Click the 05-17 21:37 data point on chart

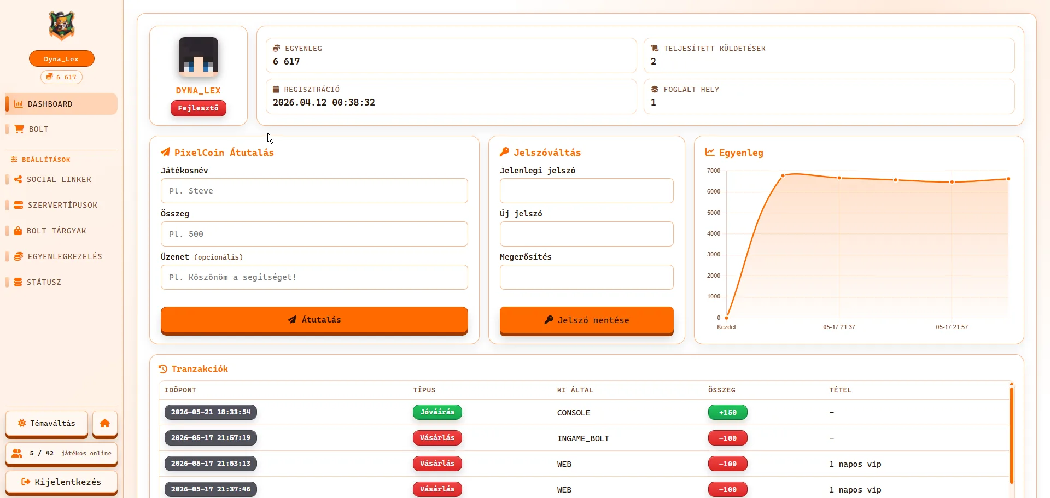click(x=839, y=178)
